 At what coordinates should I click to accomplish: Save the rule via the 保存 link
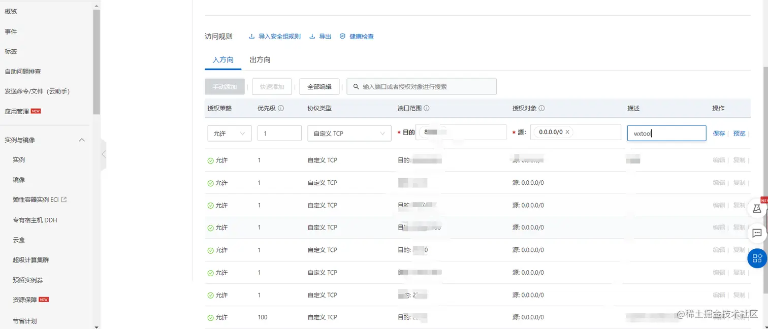coord(718,133)
